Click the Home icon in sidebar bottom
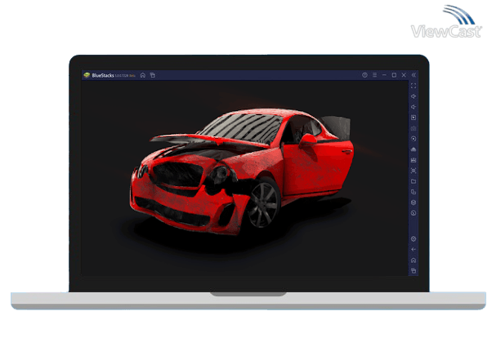Screen dimensions: 492x338 (414, 260)
